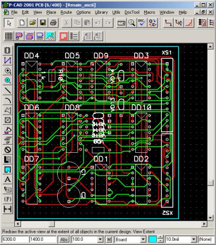216x245 pixels.
Task: Open the Route menu
Action: coord(66,12)
